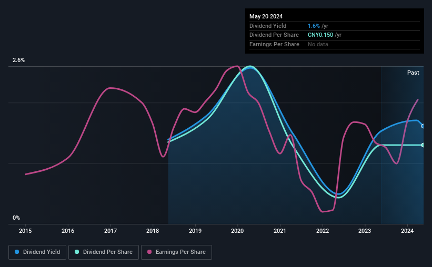432x267 pixels.
Task: Select the 2024 x-axis year label
Action: tap(407, 231)
